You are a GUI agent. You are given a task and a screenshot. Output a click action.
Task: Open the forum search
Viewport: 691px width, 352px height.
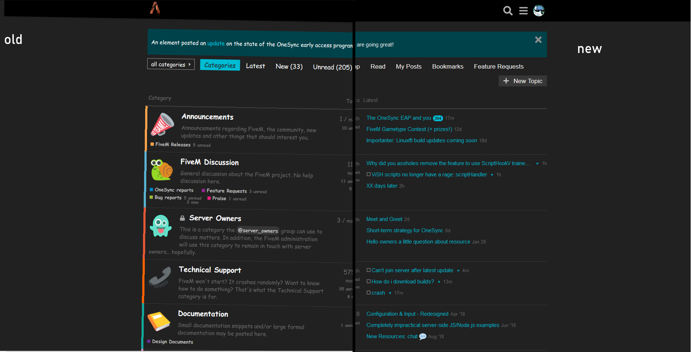tap(507, 11)
